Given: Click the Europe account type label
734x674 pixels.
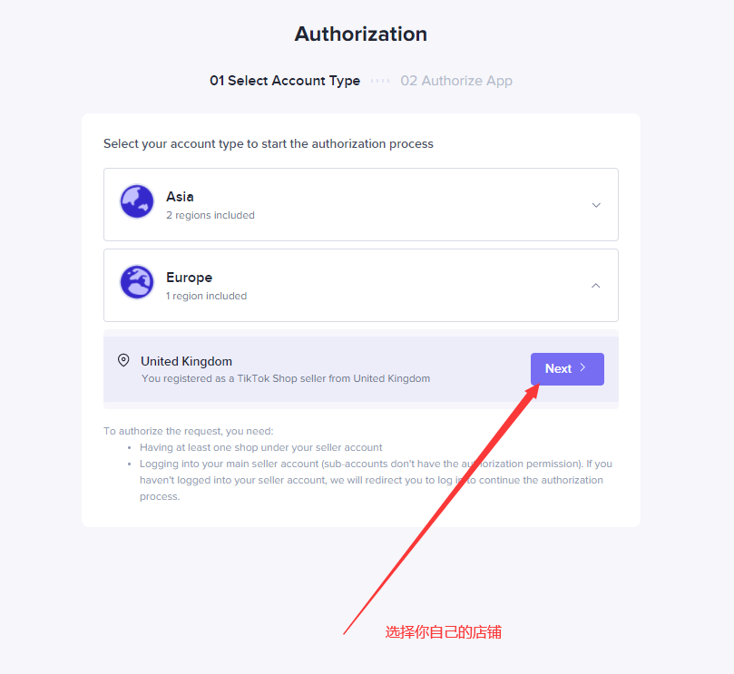Looking at the screenshot, I should [189, 278].
